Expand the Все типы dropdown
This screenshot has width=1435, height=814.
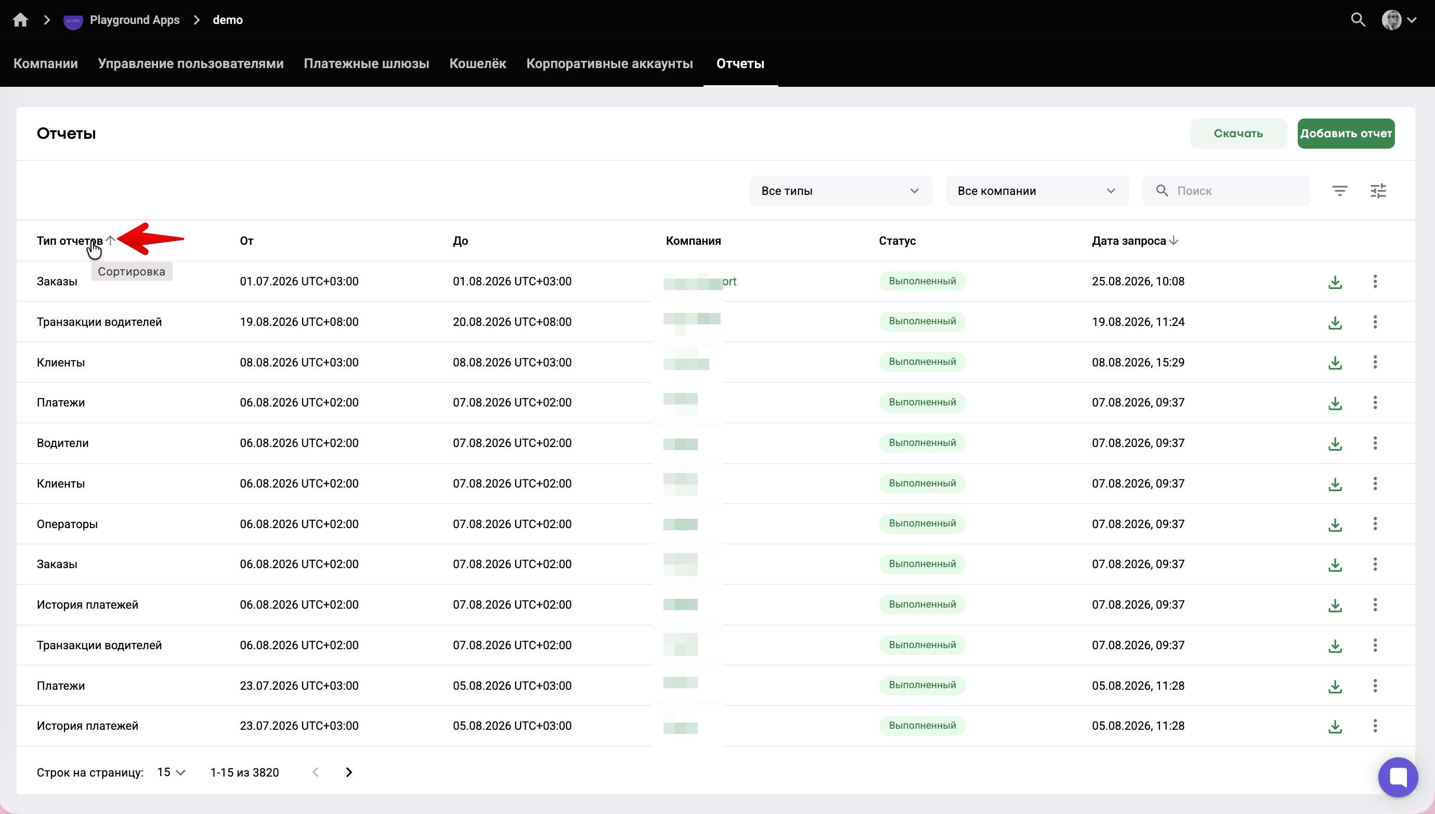[x=841, y=191]
